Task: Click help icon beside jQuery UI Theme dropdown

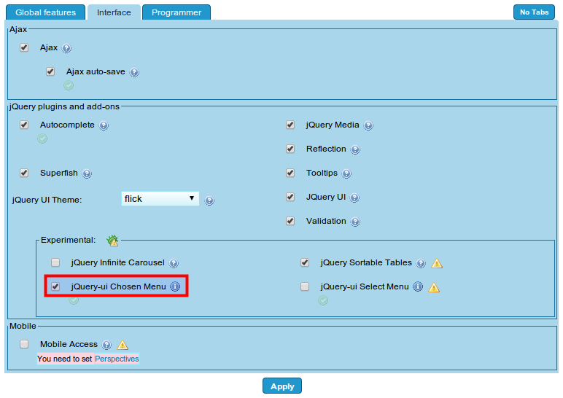Action: (x=209, y=201)
